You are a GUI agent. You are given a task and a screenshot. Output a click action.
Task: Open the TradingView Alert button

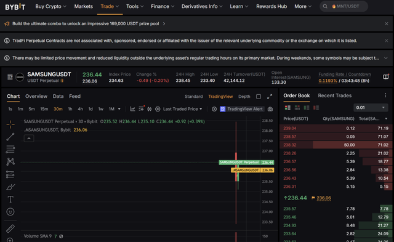coord(241,109)
